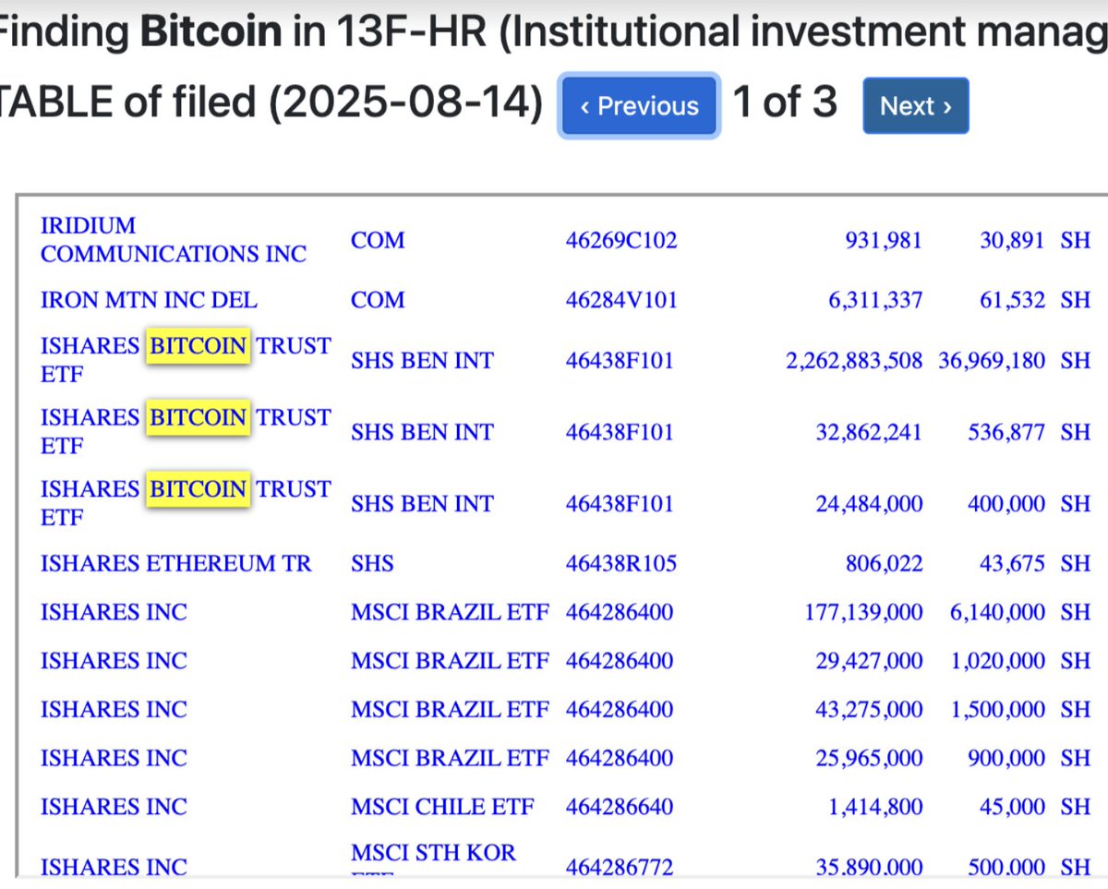
Task: Click the Previous page button
Action: click(639, 106)
